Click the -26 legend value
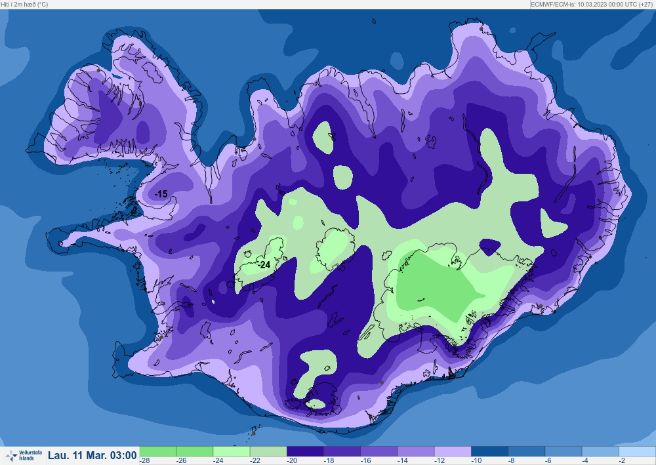The height and width of the screenshot is (465, 656). coord(181,460)
